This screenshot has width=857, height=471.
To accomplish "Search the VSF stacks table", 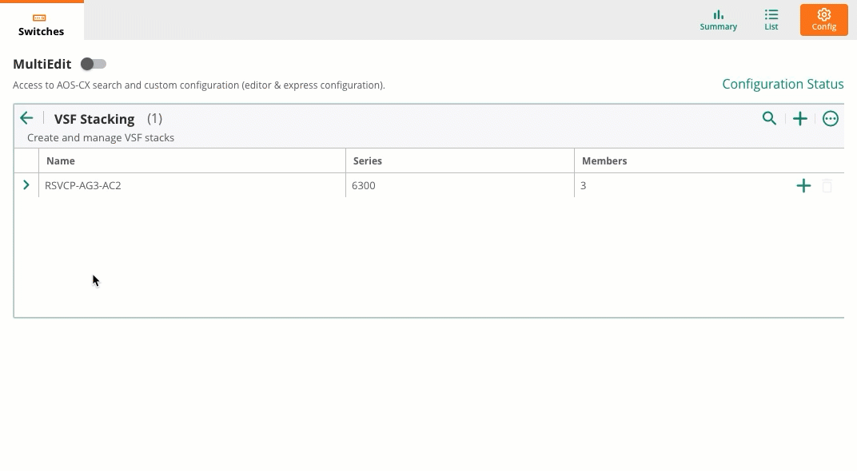I will [x=769, y=118].
